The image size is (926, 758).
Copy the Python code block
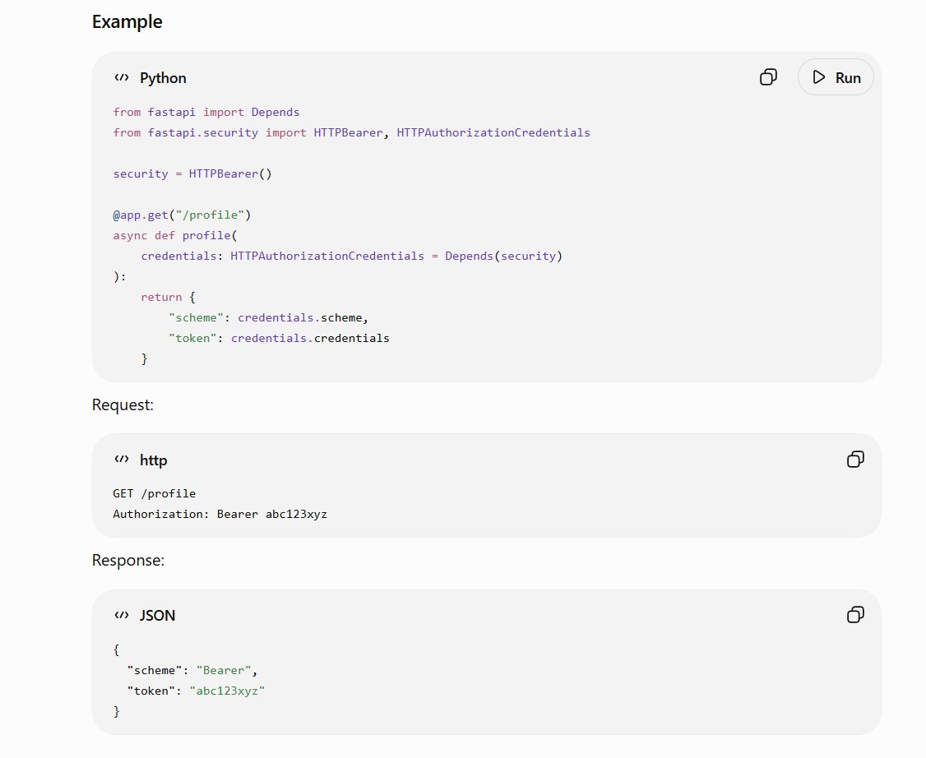[768, 76]
